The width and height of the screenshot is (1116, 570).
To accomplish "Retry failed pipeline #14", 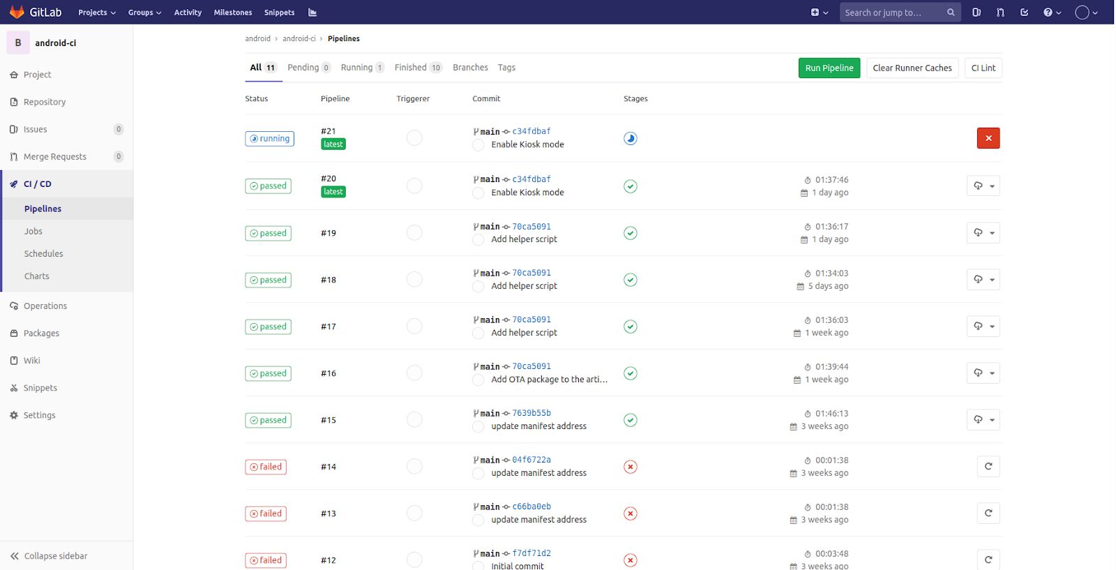I will pyautogui.click(x=988, y=466).
